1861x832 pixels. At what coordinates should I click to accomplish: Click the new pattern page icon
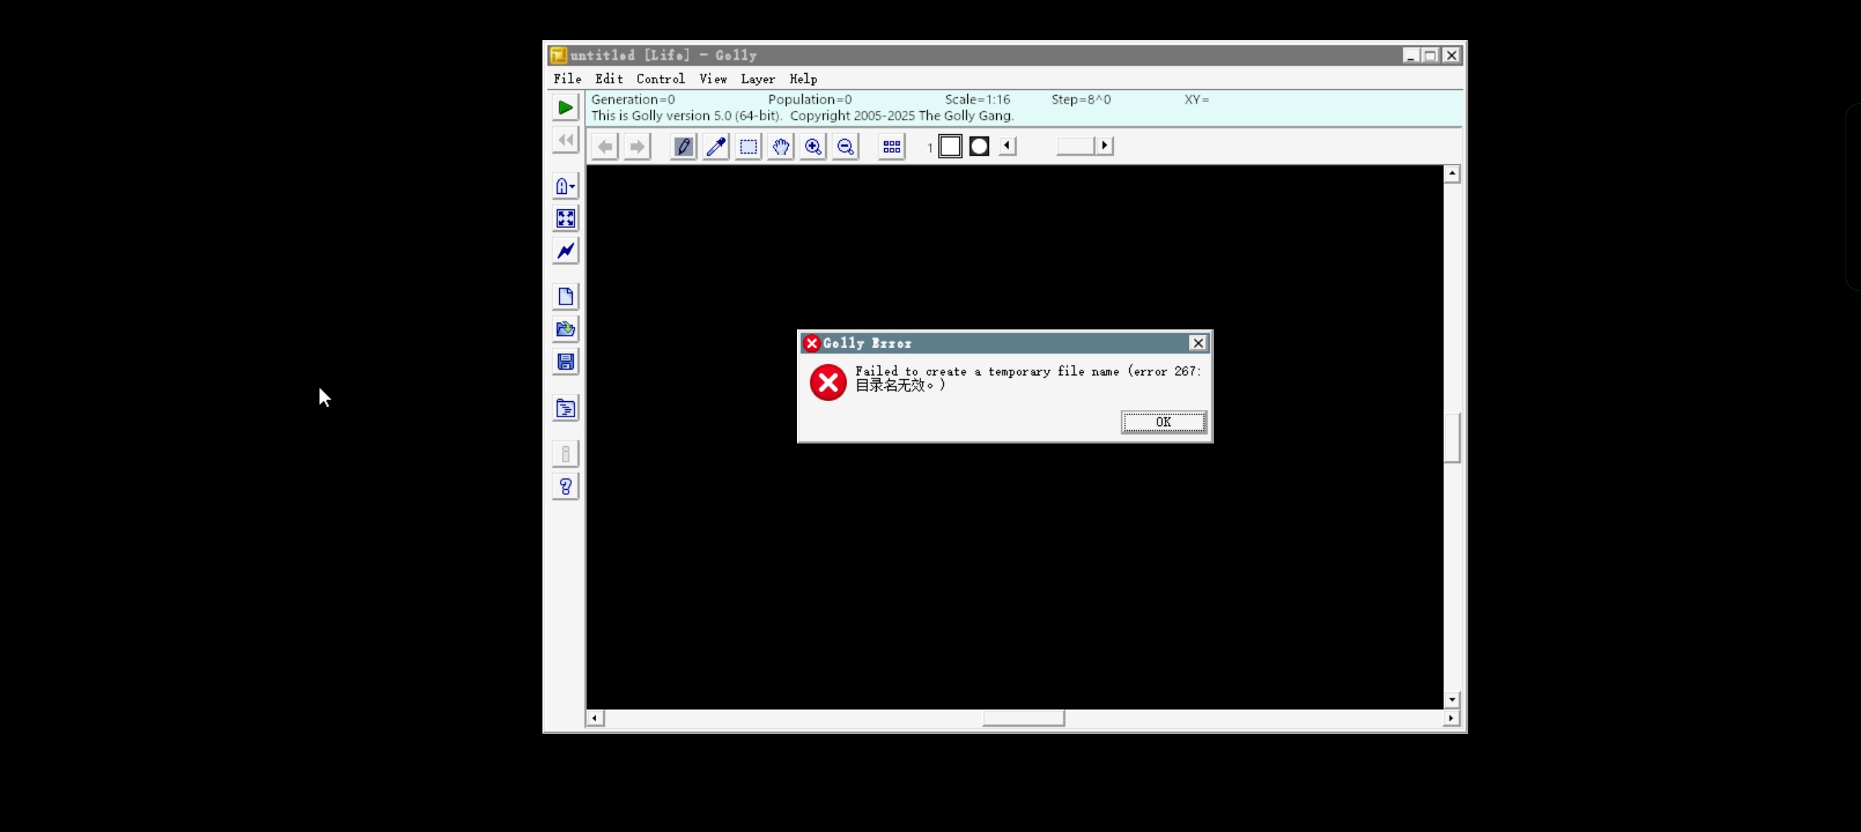pos(566,297)
